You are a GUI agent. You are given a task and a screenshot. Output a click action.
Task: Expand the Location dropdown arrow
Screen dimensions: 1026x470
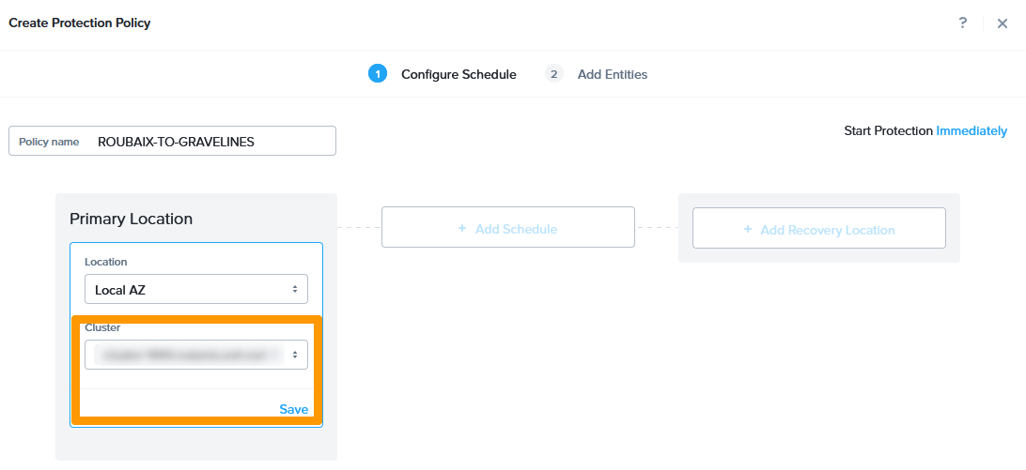pyautogui.click(x=295, y=290)
